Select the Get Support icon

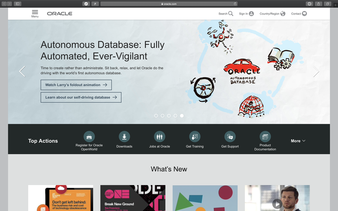(x=230, y=137)
